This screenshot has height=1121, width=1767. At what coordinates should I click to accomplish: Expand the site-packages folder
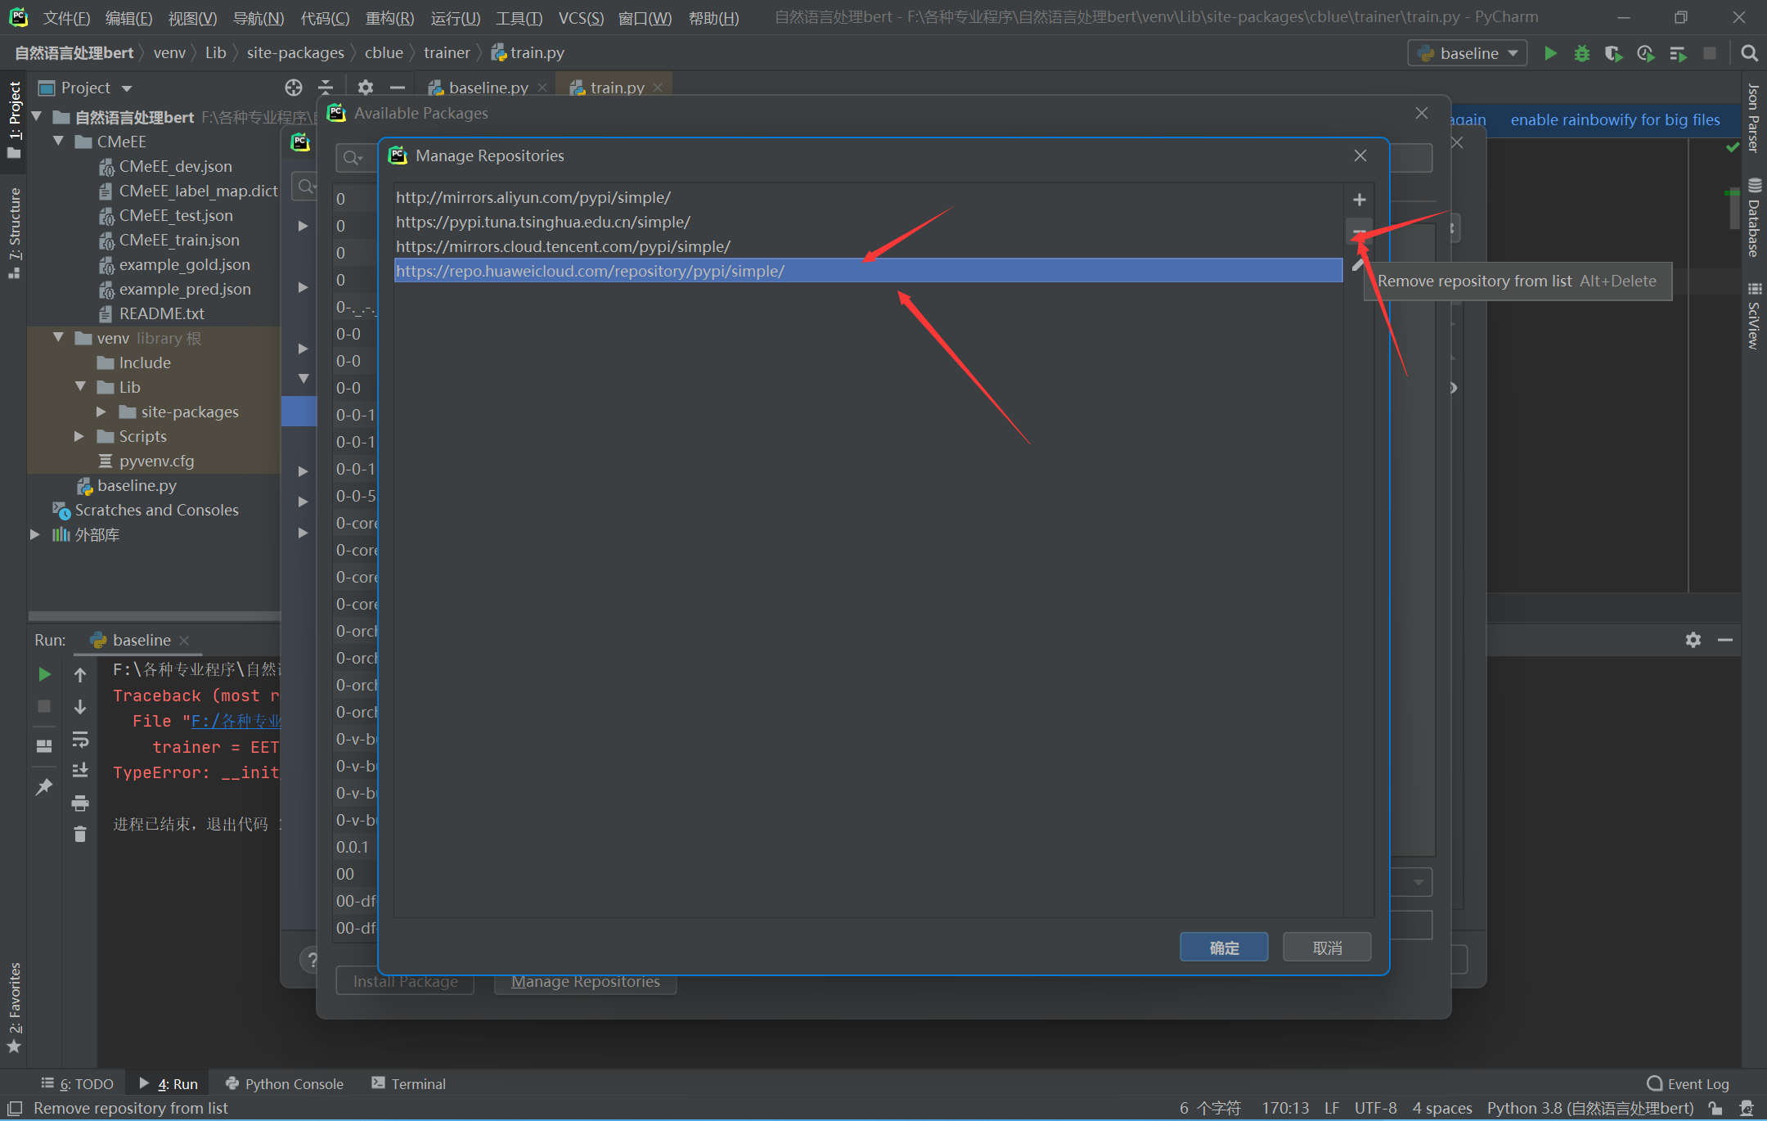pyautogui.click(x=101, y=412)
